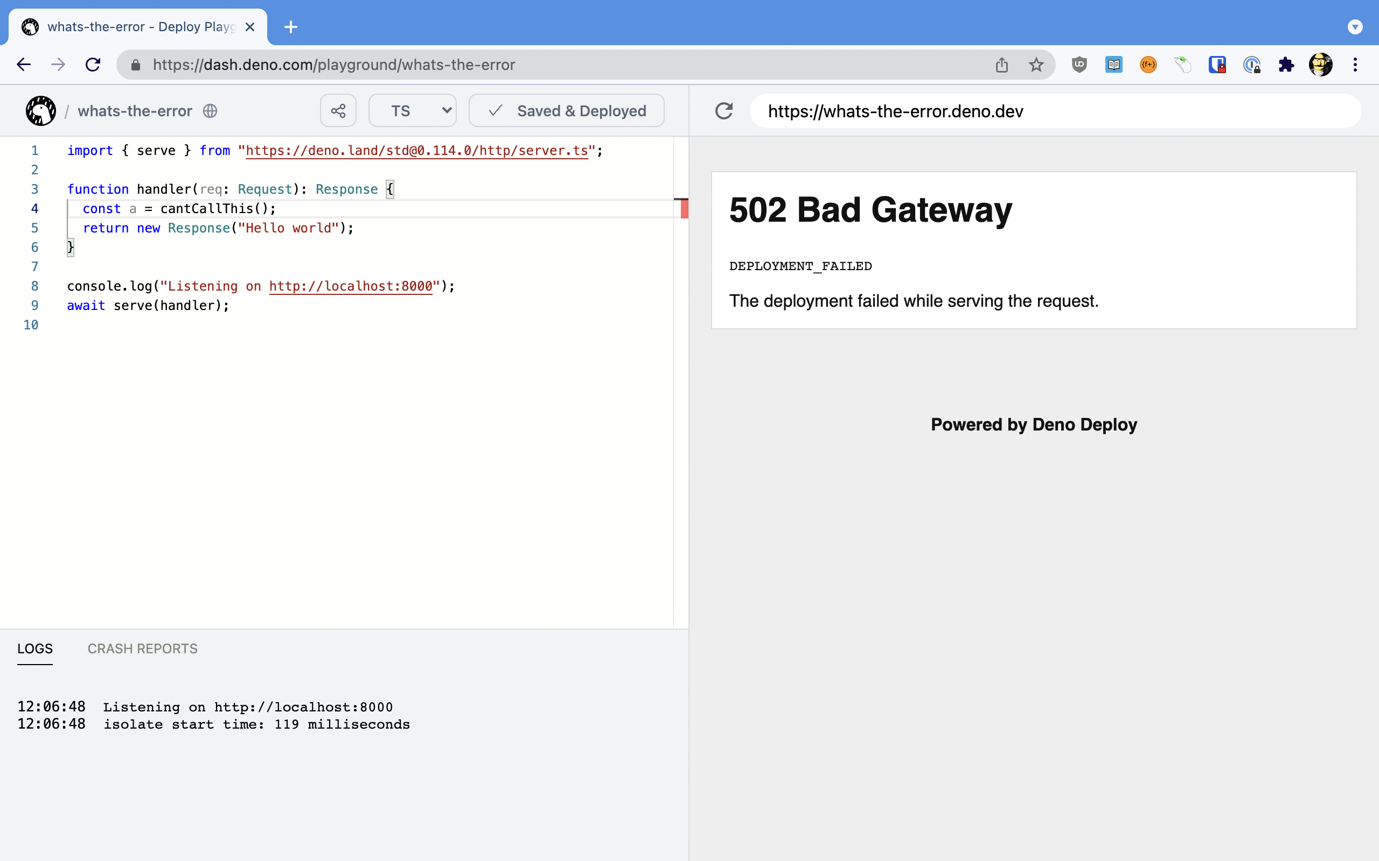Open Chrome's three-dot menu
The height and width of the screenshot is (861, 1379).
pos(1356,65)
